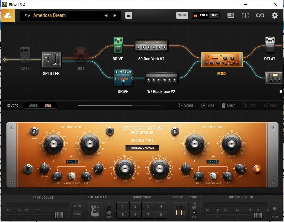
Task: Select the cut-off rack unit at bottom right
Action: [x=274, y=78]
